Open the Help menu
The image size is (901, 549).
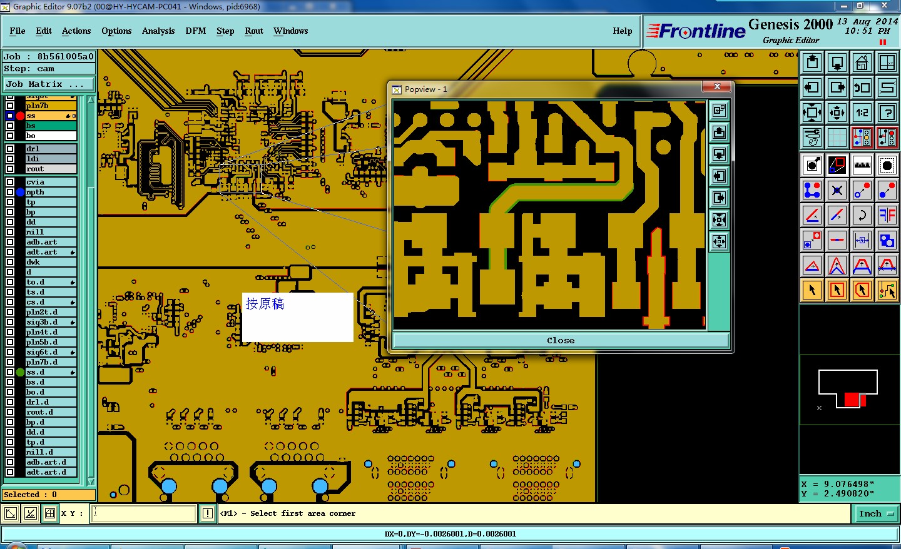623,31
